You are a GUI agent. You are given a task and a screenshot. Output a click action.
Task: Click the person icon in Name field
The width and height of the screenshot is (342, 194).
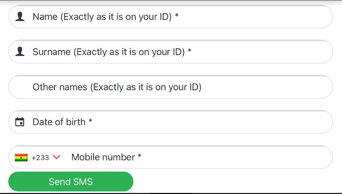[x=20, y=17]
